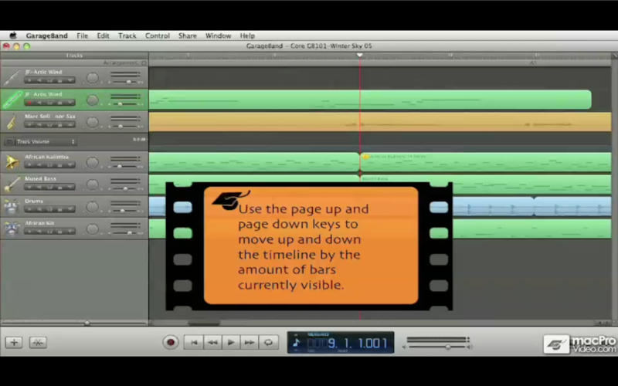
Task: Open the Help menu
Action: click(x=247, y=36)
